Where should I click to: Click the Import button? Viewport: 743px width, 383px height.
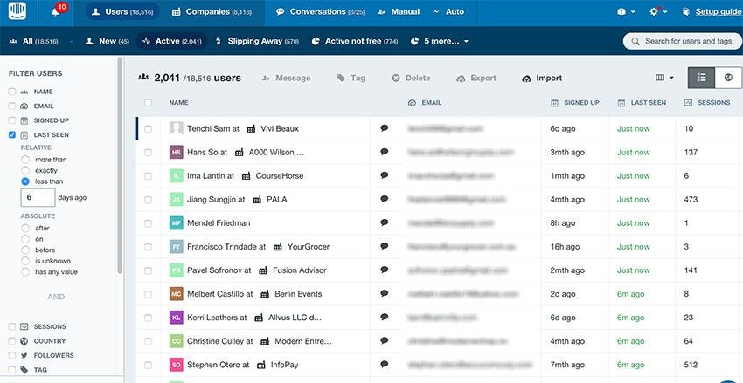542,78
